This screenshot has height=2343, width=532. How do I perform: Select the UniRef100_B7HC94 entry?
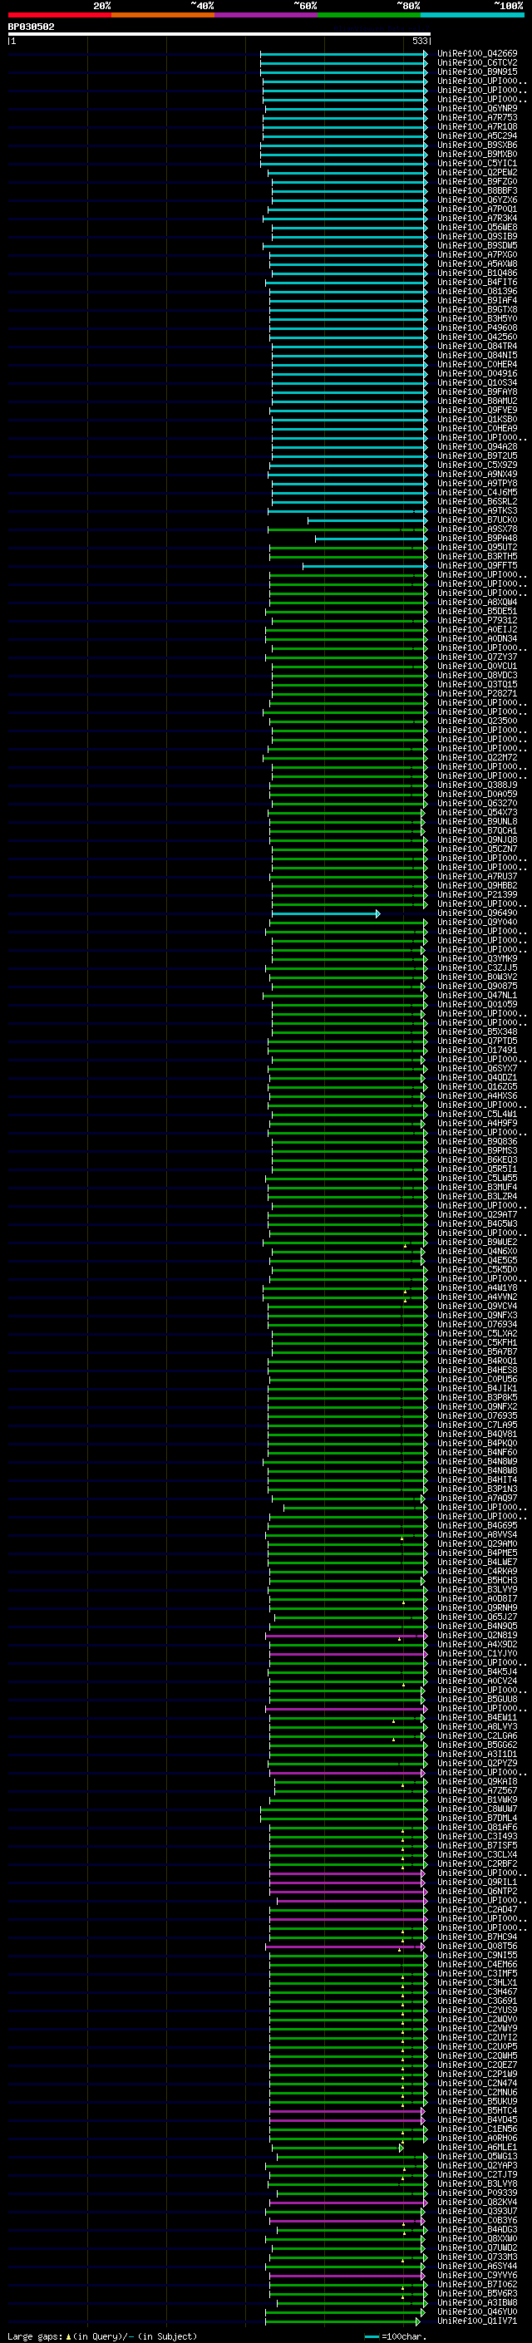click(x=477, y=1937)
